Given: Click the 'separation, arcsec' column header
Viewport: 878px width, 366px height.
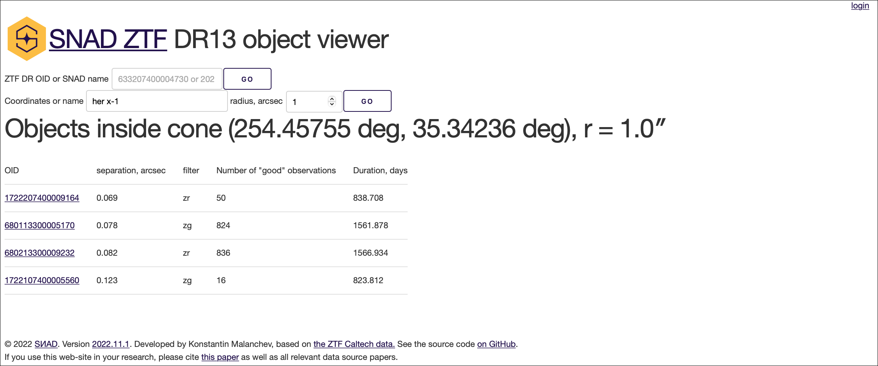Looking at the screenshot, I should [x=131, y=171].
